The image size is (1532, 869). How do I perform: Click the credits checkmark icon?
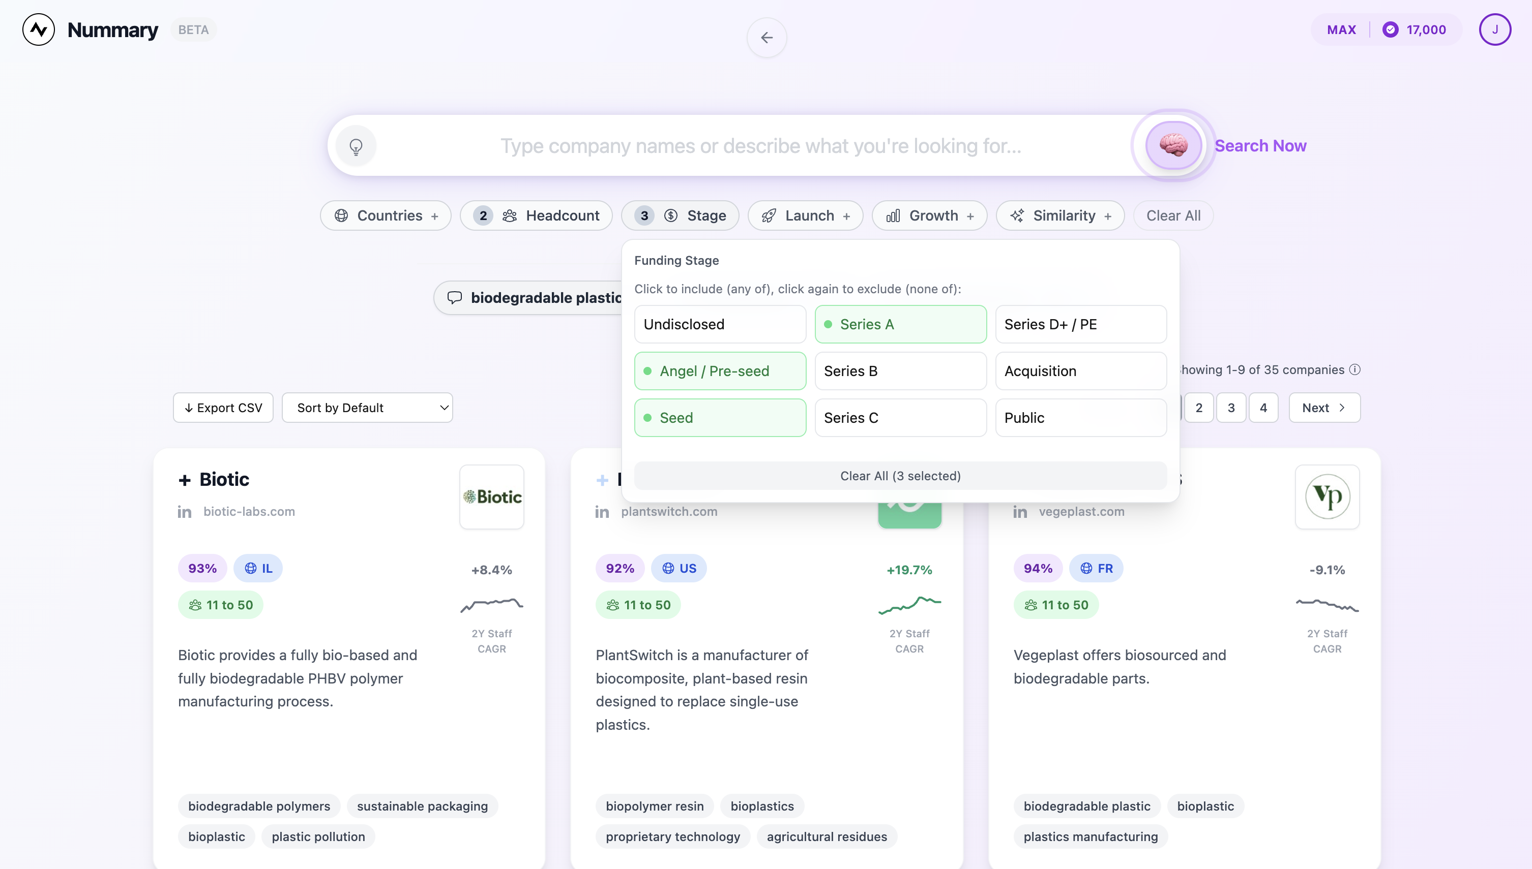tap(1390, 29)
